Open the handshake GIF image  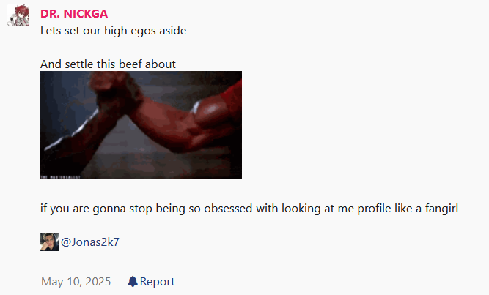(141, 125)
